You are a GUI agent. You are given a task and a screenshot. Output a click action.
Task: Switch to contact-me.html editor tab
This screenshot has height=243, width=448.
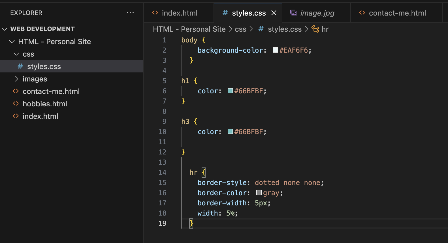[396, 13]
